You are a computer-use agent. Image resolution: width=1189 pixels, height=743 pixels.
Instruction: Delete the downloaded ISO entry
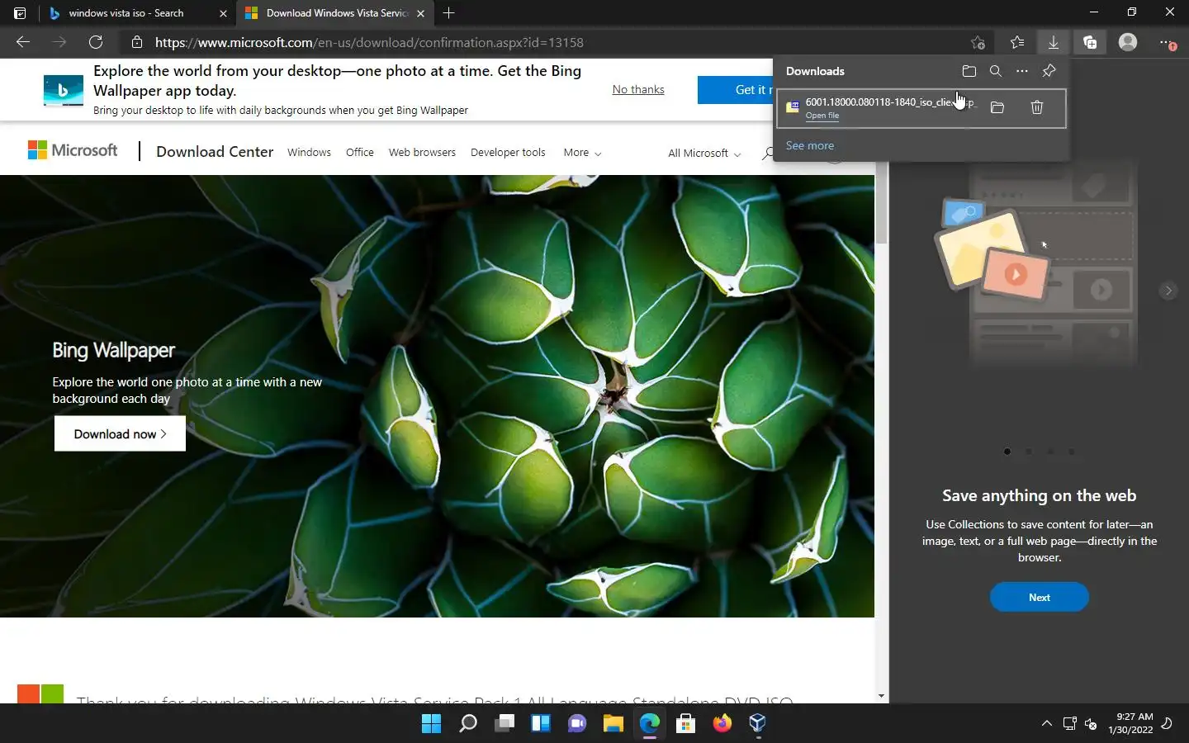coord(1037,107)
